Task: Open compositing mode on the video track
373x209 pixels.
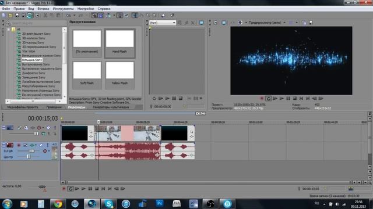Action: tap(44, 134)
